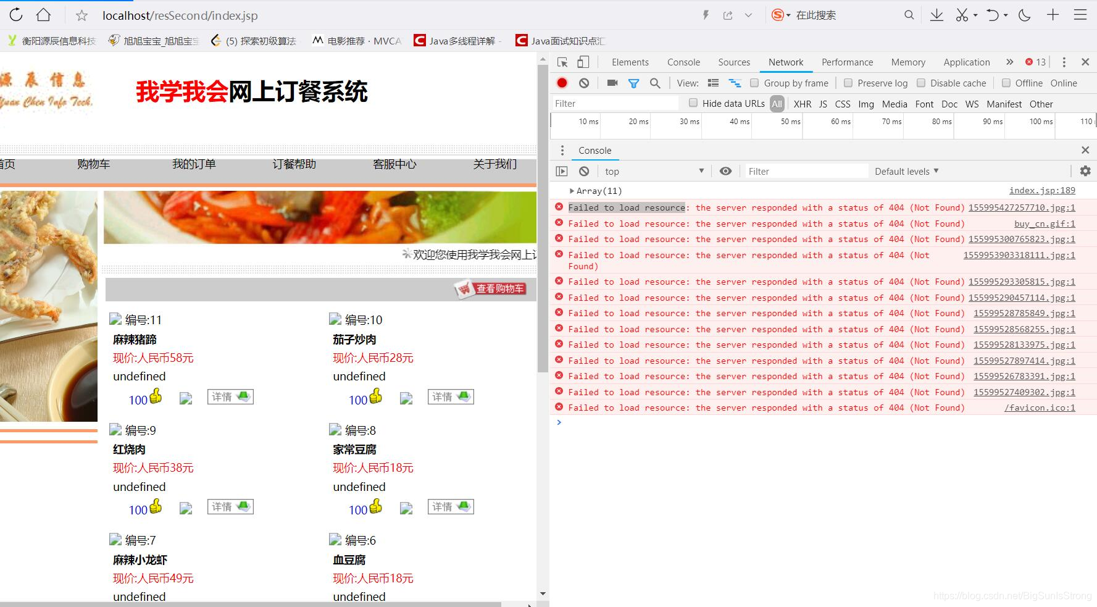Screen dimensions: 1097x607
Task: Select the All network filter
Action: [777, 104]
